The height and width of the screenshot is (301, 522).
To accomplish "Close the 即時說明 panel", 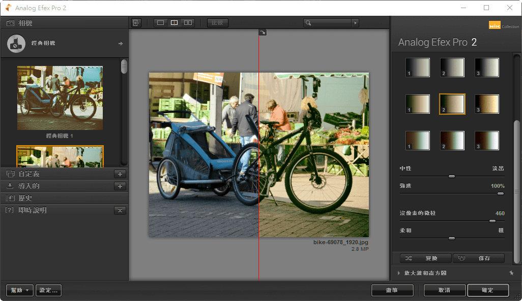I will click(x=120, y=211).
